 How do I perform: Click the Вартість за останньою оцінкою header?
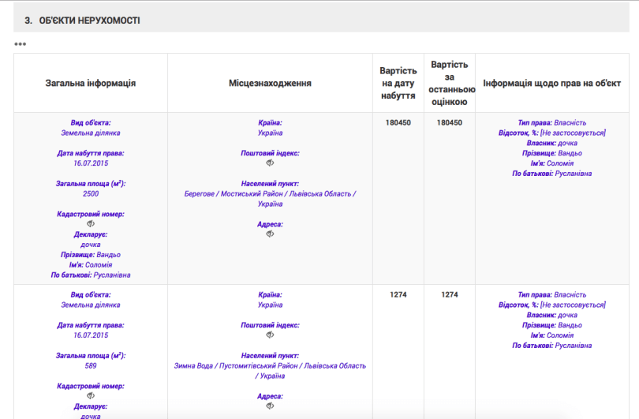449,83
